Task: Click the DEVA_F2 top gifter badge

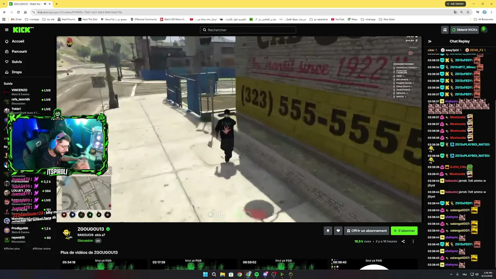Action: (x=475, y=50)
